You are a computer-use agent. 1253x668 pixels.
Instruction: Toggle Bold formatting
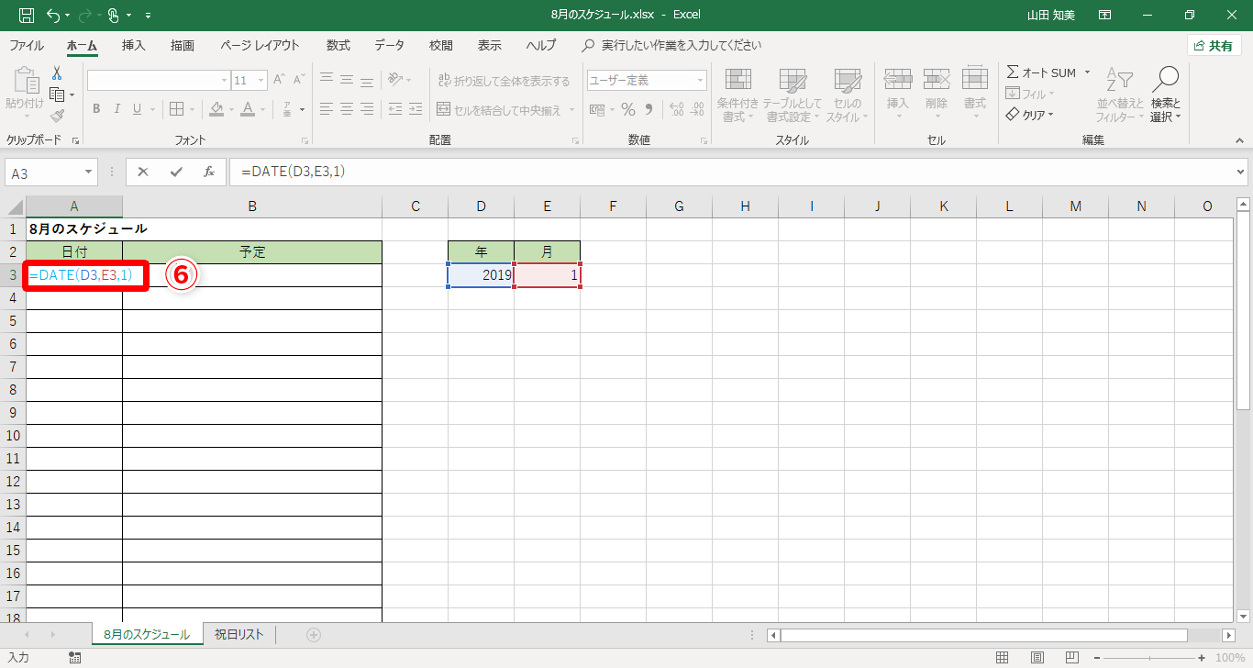(96, 109)
